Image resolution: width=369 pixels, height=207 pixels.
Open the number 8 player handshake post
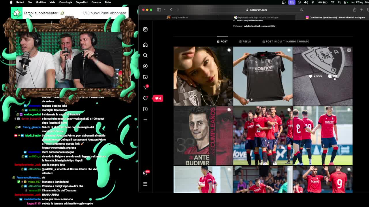coord(323,136)
